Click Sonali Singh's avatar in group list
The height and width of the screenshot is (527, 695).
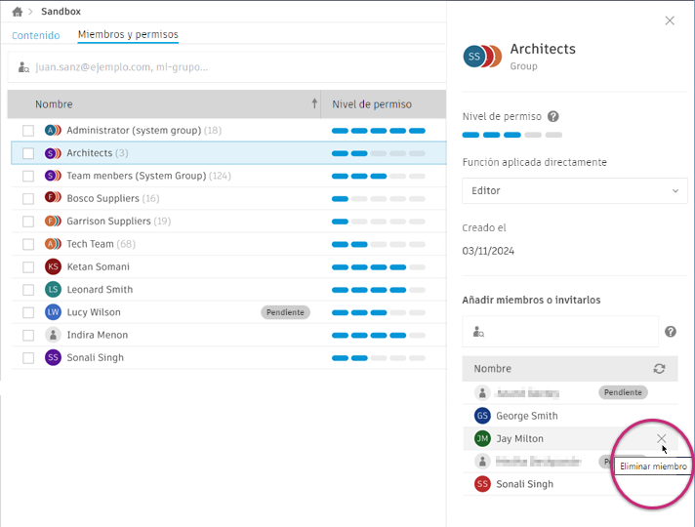pos(482,484)
